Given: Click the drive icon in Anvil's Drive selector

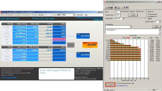Looking at the screenshot, I should (59, 15).
